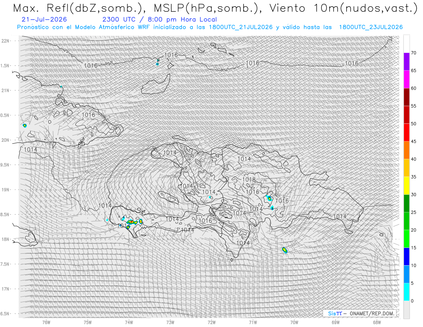Click the golden 35–40 dBZ colorbar segment

pyautogui.click(x=406, y=168)
